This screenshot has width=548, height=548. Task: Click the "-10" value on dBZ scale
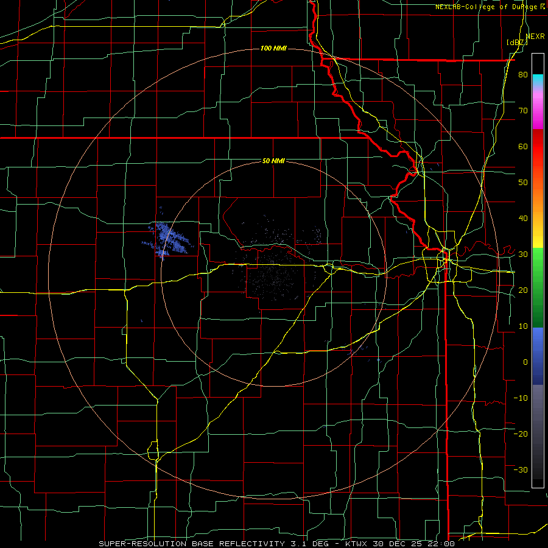coord(521,398)
